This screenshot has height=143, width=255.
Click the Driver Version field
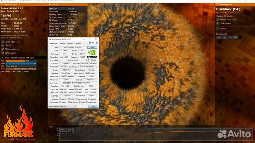coord(78,83)
